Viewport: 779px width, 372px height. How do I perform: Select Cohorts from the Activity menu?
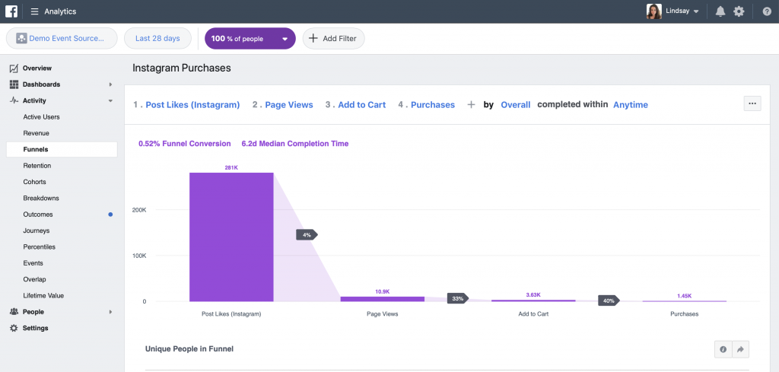click(35, 182)
